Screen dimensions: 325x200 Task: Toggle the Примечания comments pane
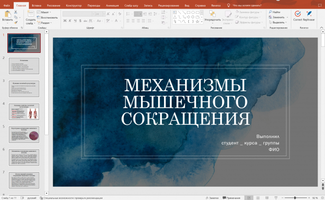(232, 198)
